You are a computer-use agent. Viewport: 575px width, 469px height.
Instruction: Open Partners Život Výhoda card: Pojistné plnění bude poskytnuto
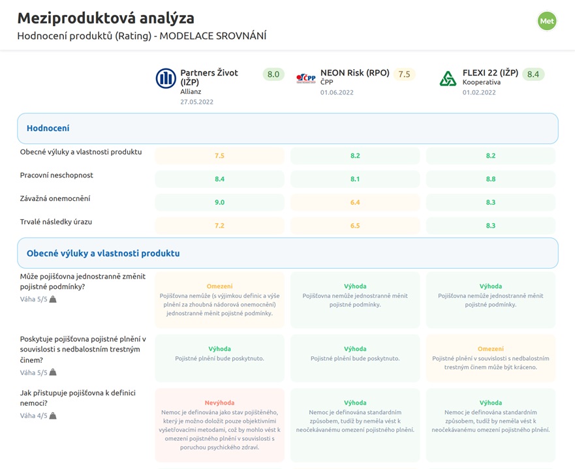pos(220,358)
